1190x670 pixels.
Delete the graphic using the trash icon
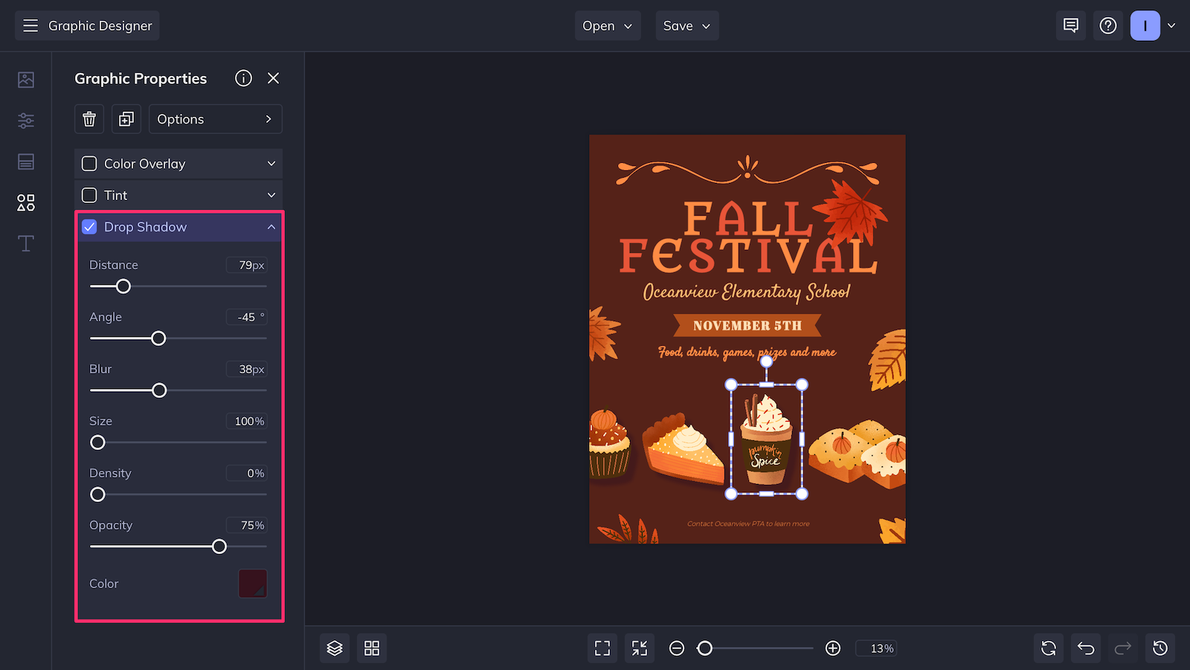point(89,119)
